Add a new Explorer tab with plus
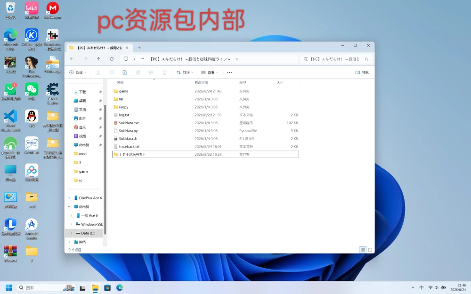 tap(139, 48)
